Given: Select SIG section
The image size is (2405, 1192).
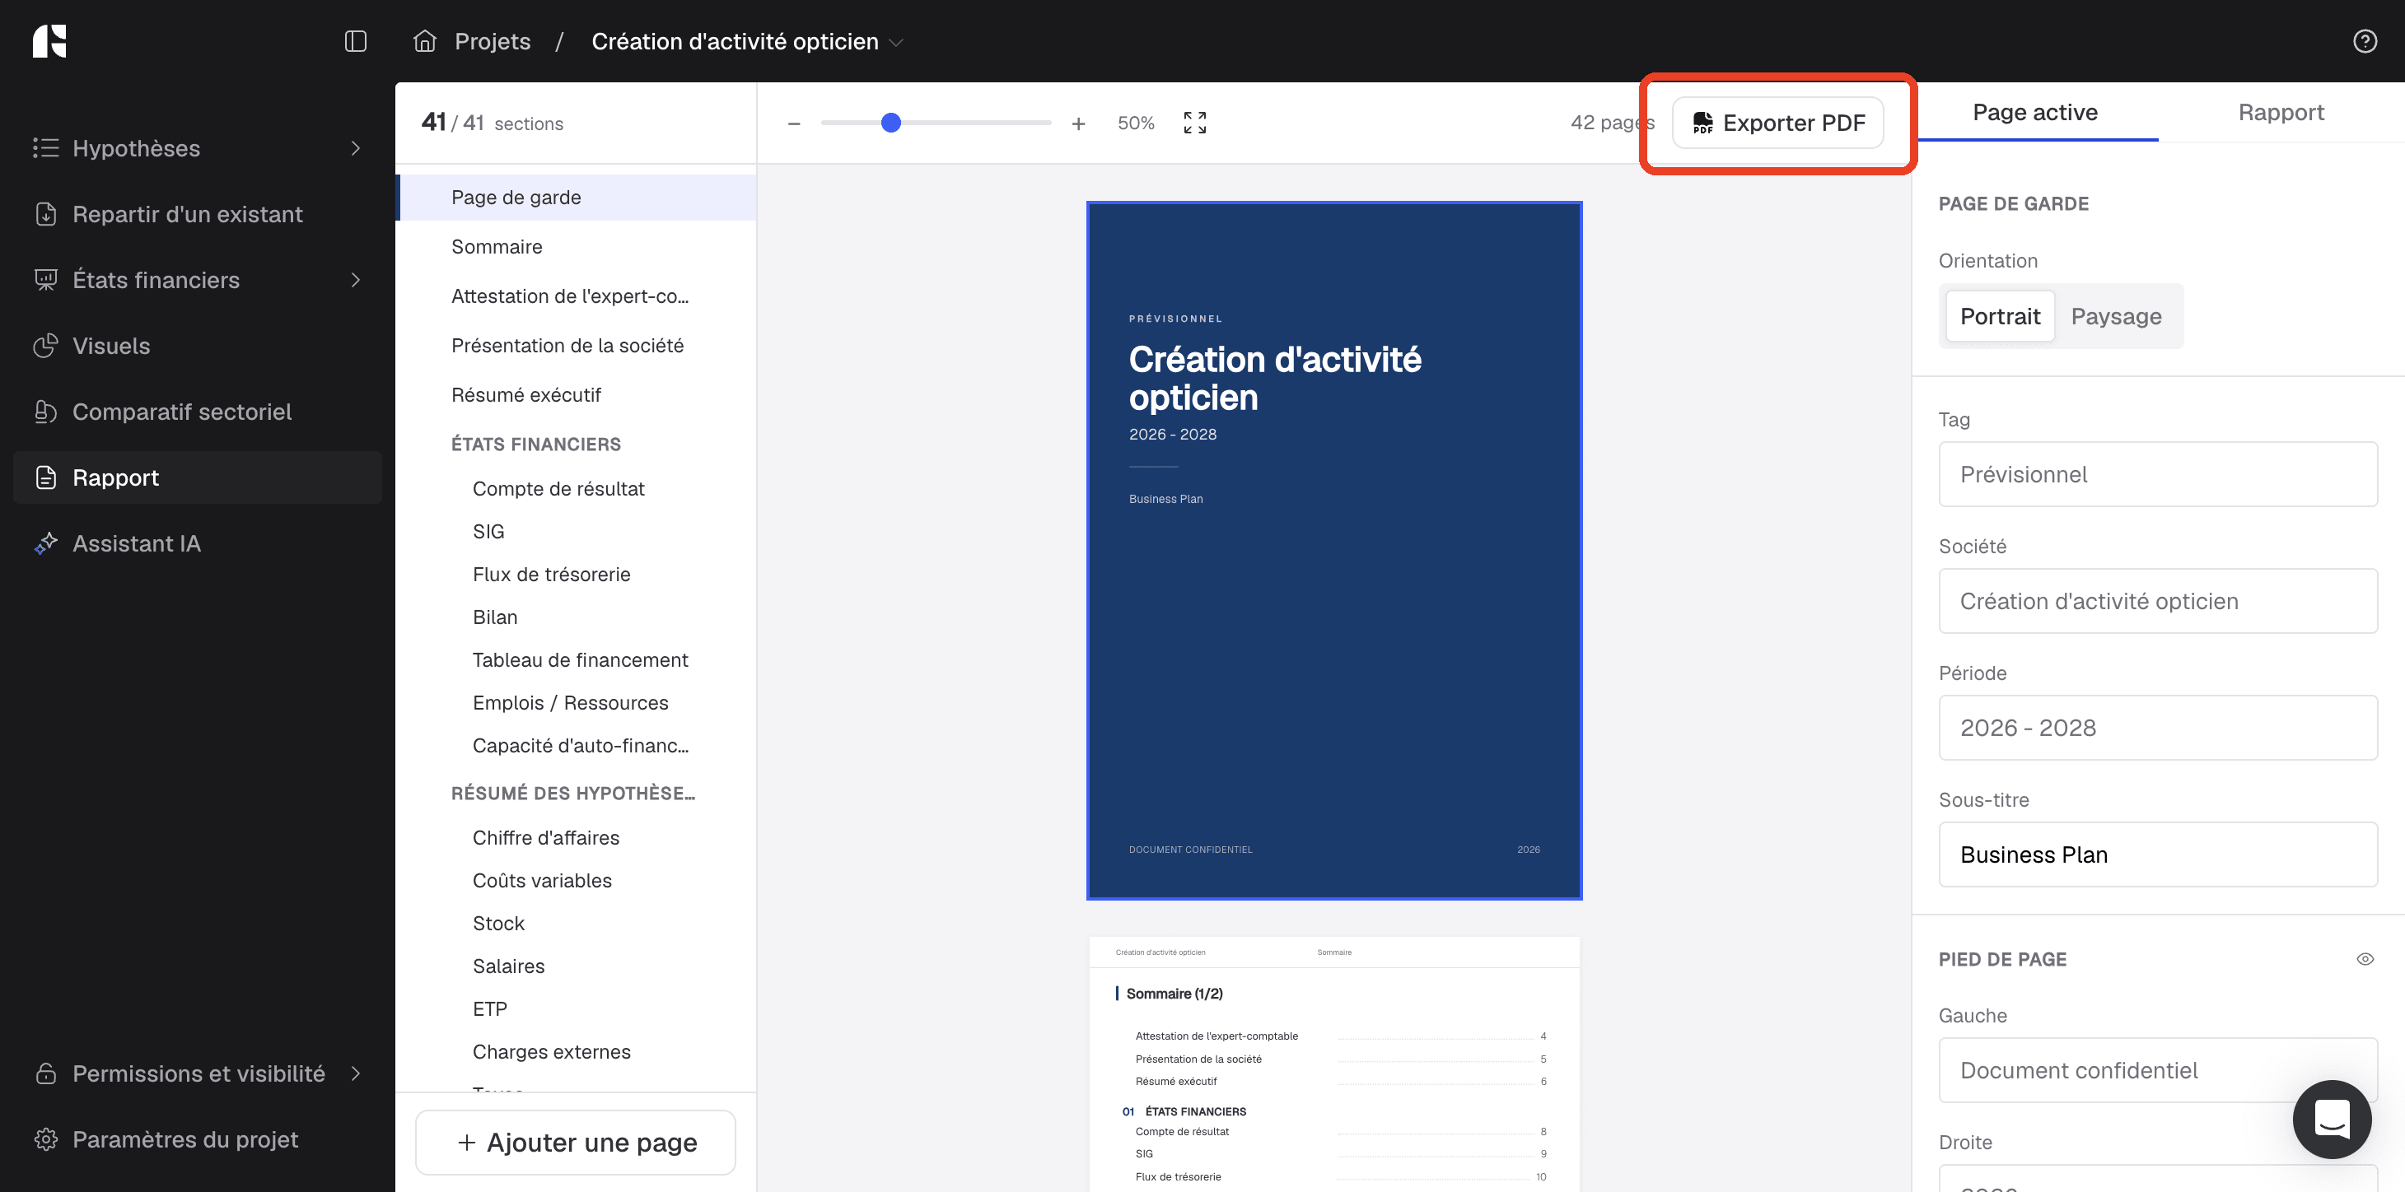Looking at the screenshot, I should [576, 531].
